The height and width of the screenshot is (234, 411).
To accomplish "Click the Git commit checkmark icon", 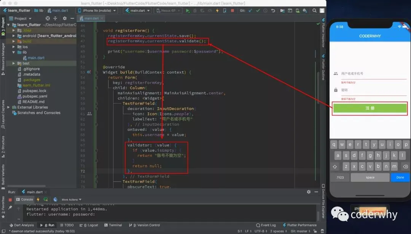I will point(258,11).
